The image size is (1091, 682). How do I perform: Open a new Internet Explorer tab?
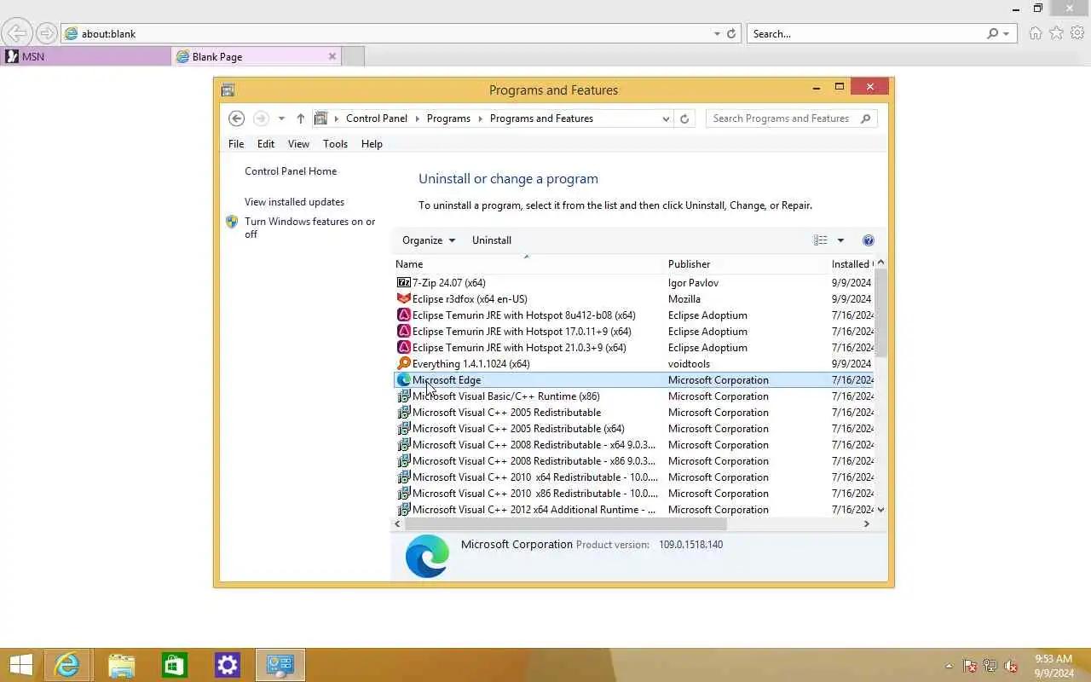[353, 56]
